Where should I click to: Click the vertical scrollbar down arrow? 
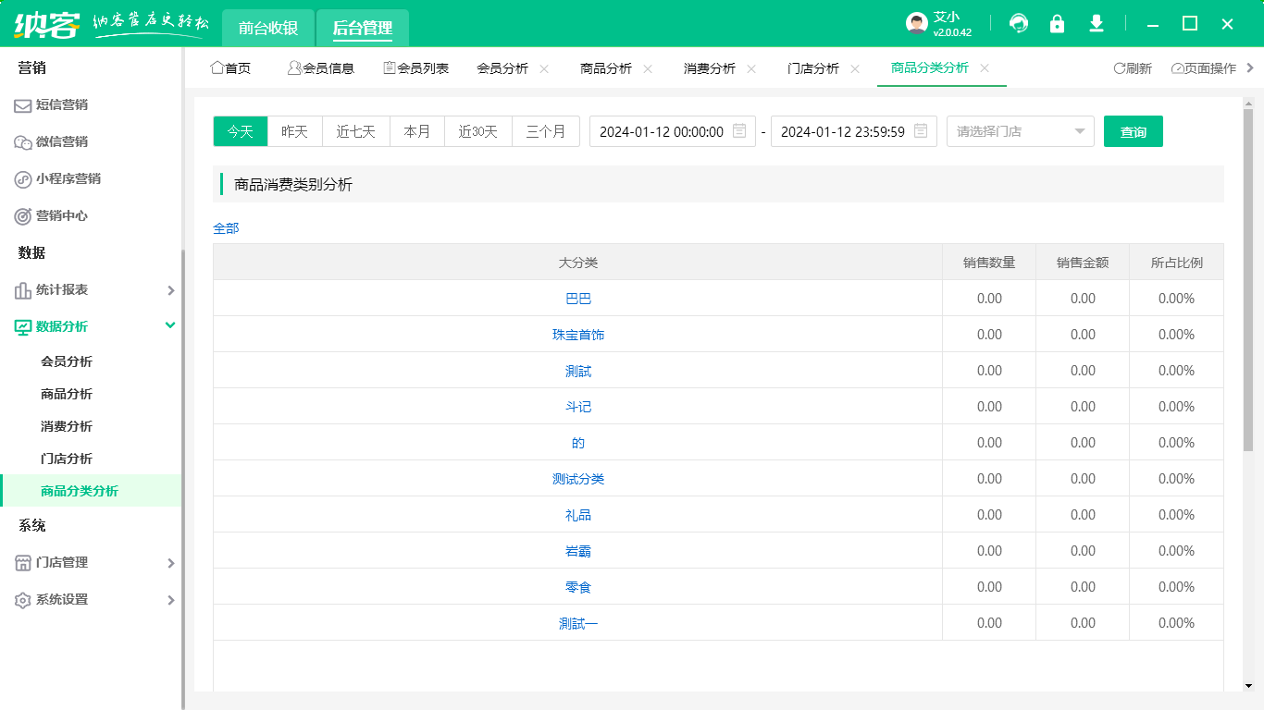click(1248, 686)
